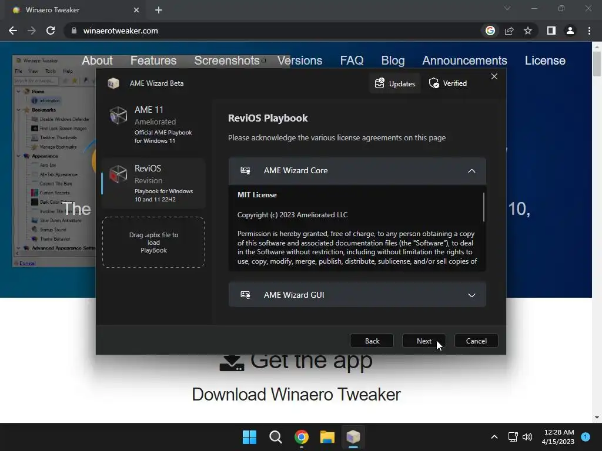Click the Donate link in Winaero screenshot
Screen dimensions: 602x451
tap(27, 263)
